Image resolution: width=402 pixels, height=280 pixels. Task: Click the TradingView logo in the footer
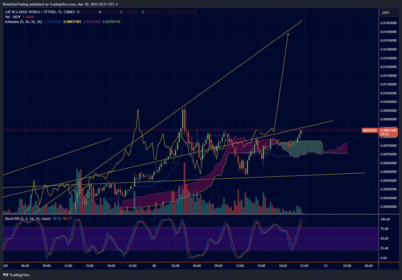(16, 275)
